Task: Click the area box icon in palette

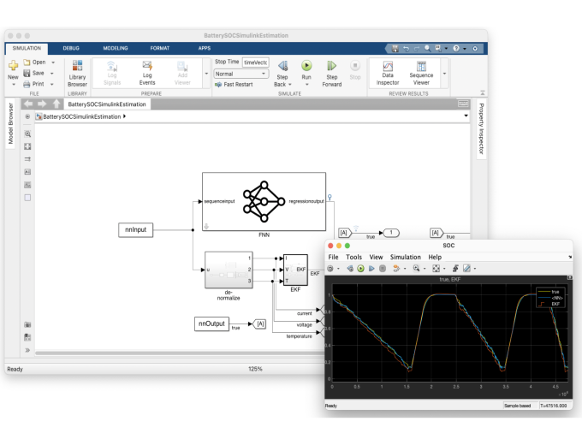Action: click(x=27, y=198)
